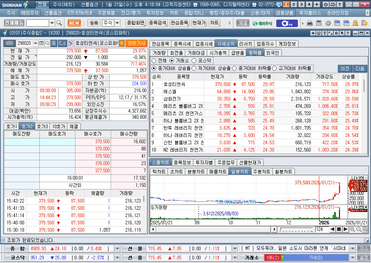Click the orange N badge by stock name

coord(122,43)
